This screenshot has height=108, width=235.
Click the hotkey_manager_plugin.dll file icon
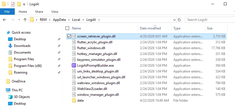[x=74, y=54]
